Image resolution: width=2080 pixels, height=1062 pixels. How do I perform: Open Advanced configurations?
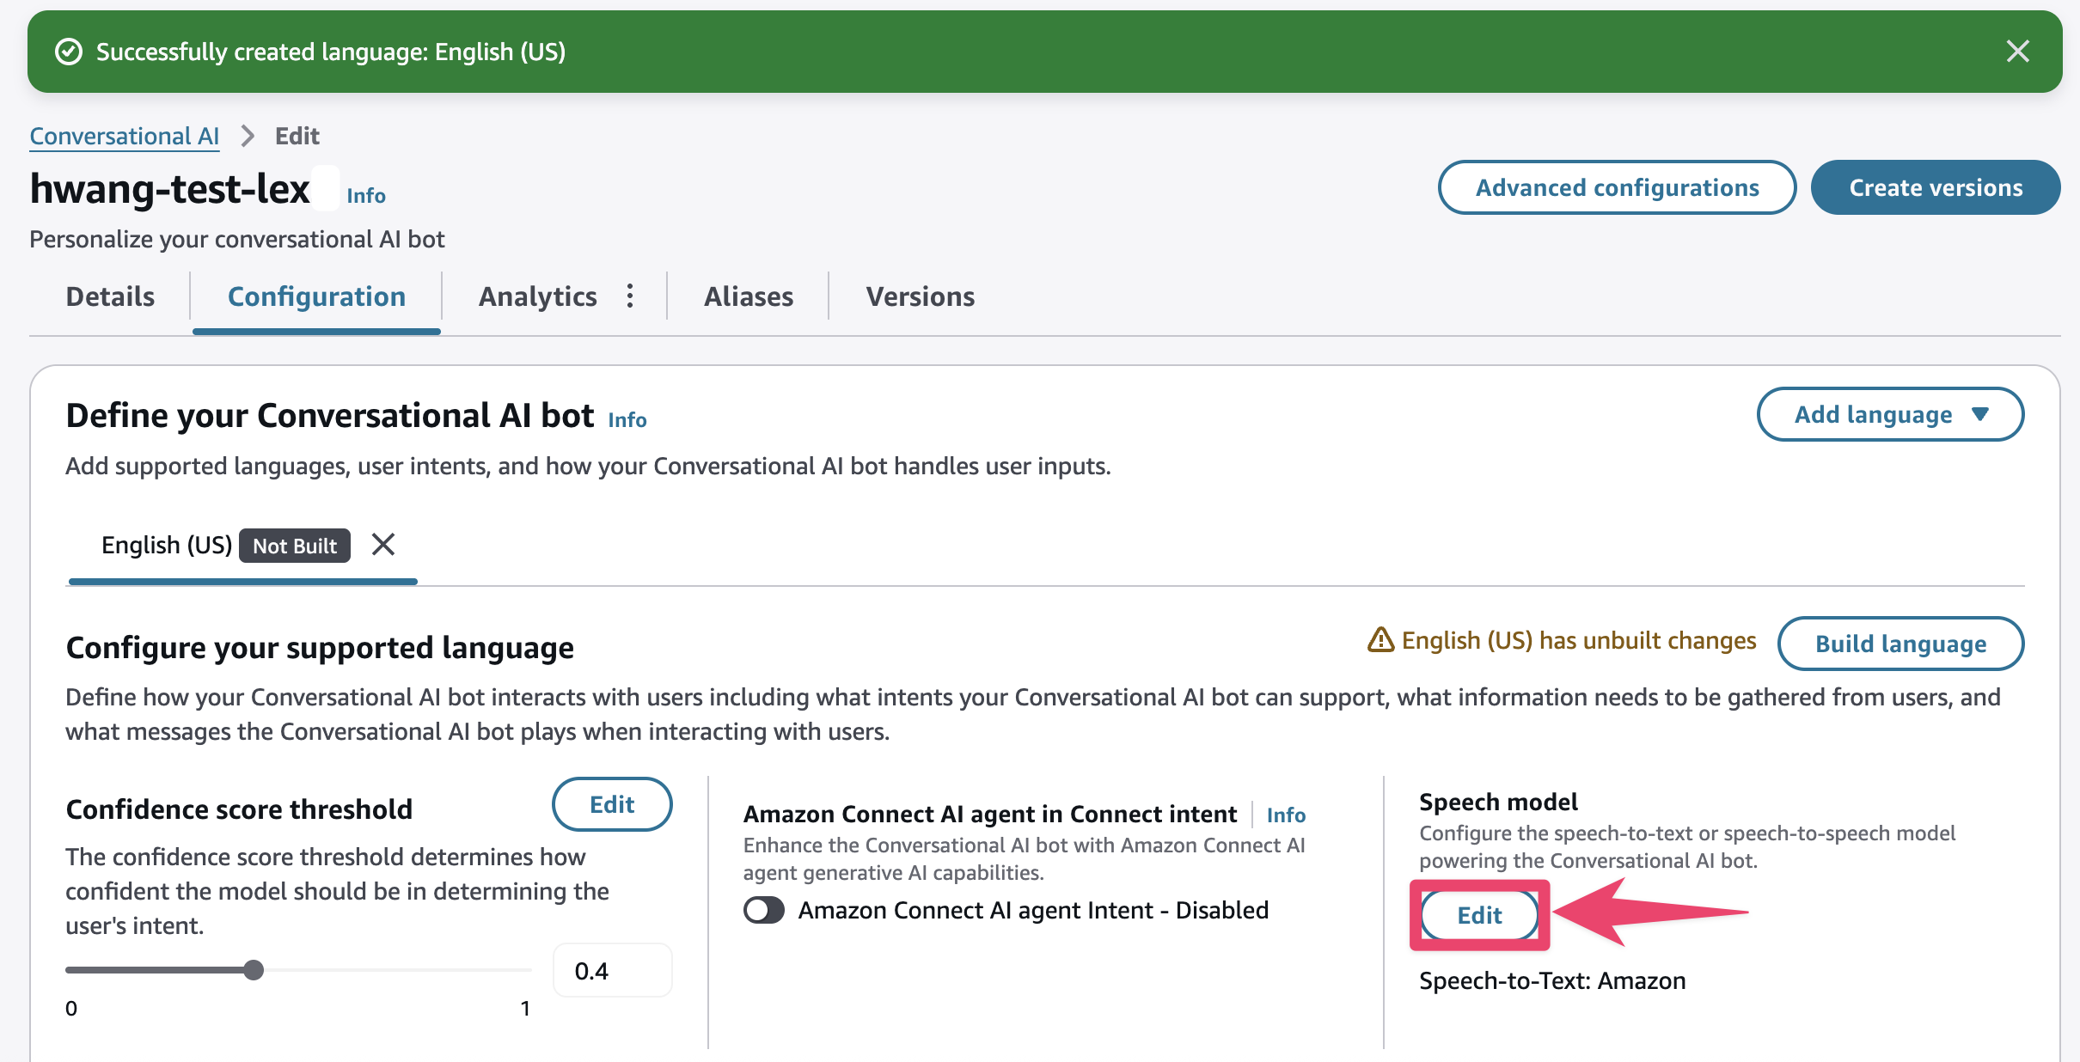pyautogui.click(x=1617, y=187)
